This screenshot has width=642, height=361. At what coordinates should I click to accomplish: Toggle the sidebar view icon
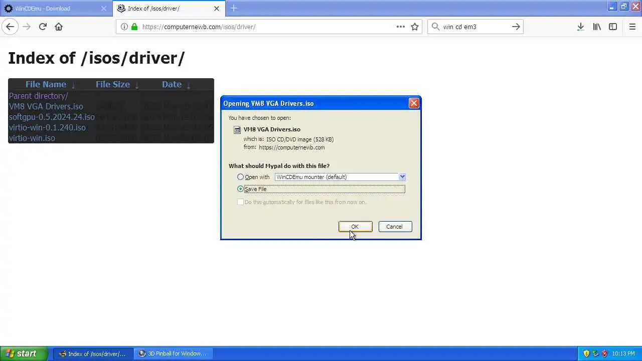coord(613,27)
